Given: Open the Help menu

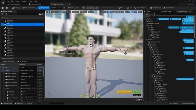Looking at the screenshot, I should [36, 1].
